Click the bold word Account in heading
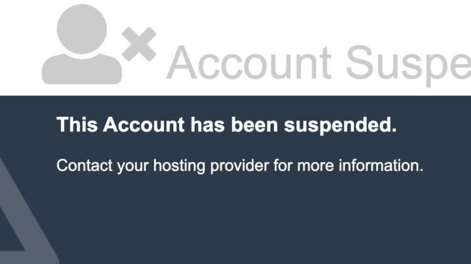471x264 pixels. point(144,124)
